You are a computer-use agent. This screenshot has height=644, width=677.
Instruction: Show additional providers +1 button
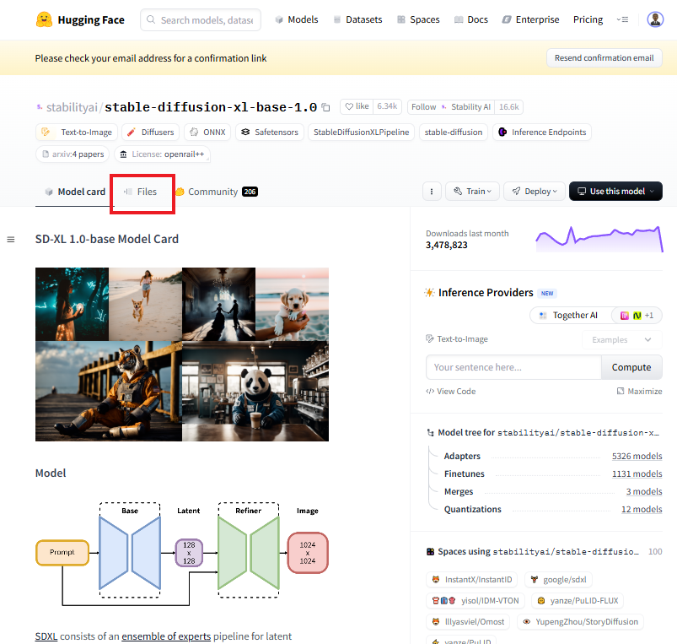[x=637, y=316]
